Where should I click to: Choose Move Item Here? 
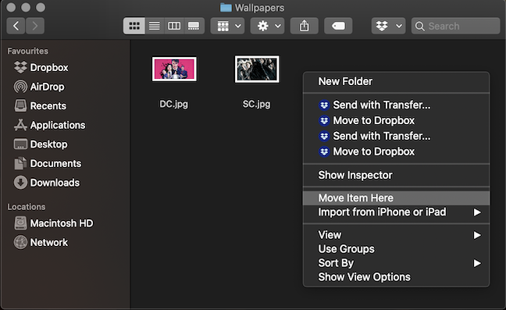[x=396, y=198]
